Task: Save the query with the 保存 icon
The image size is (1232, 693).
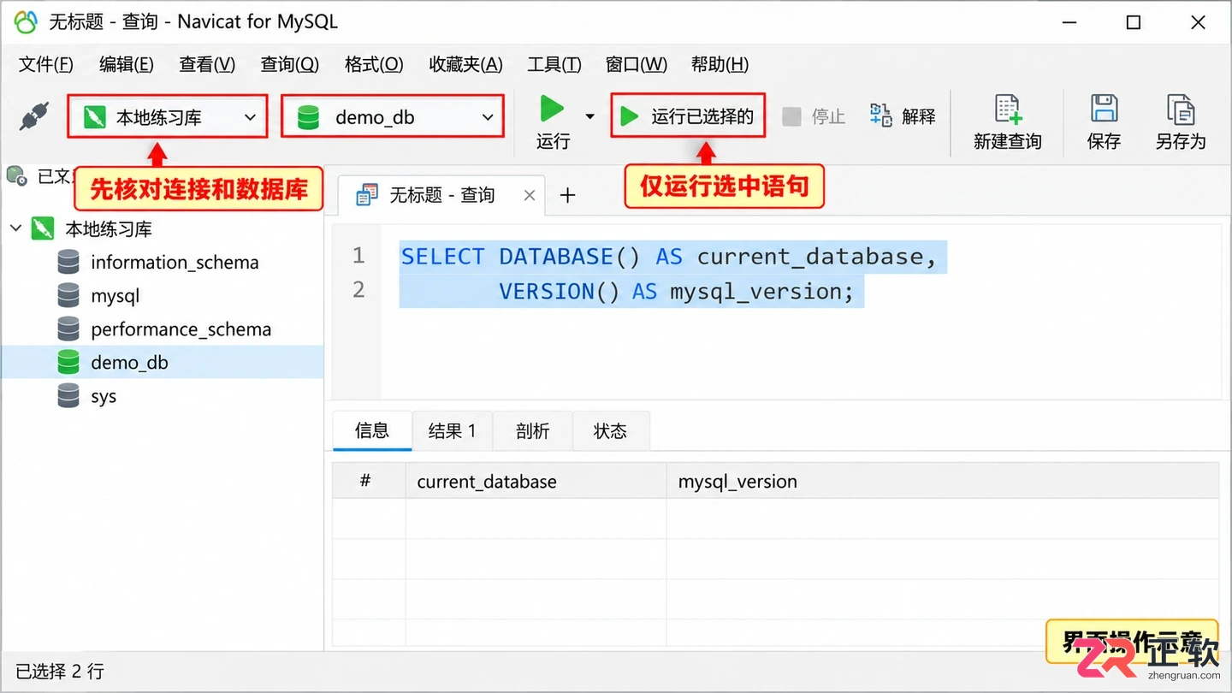Action: [1104, 110]
